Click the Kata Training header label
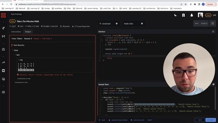 [16, 14]
